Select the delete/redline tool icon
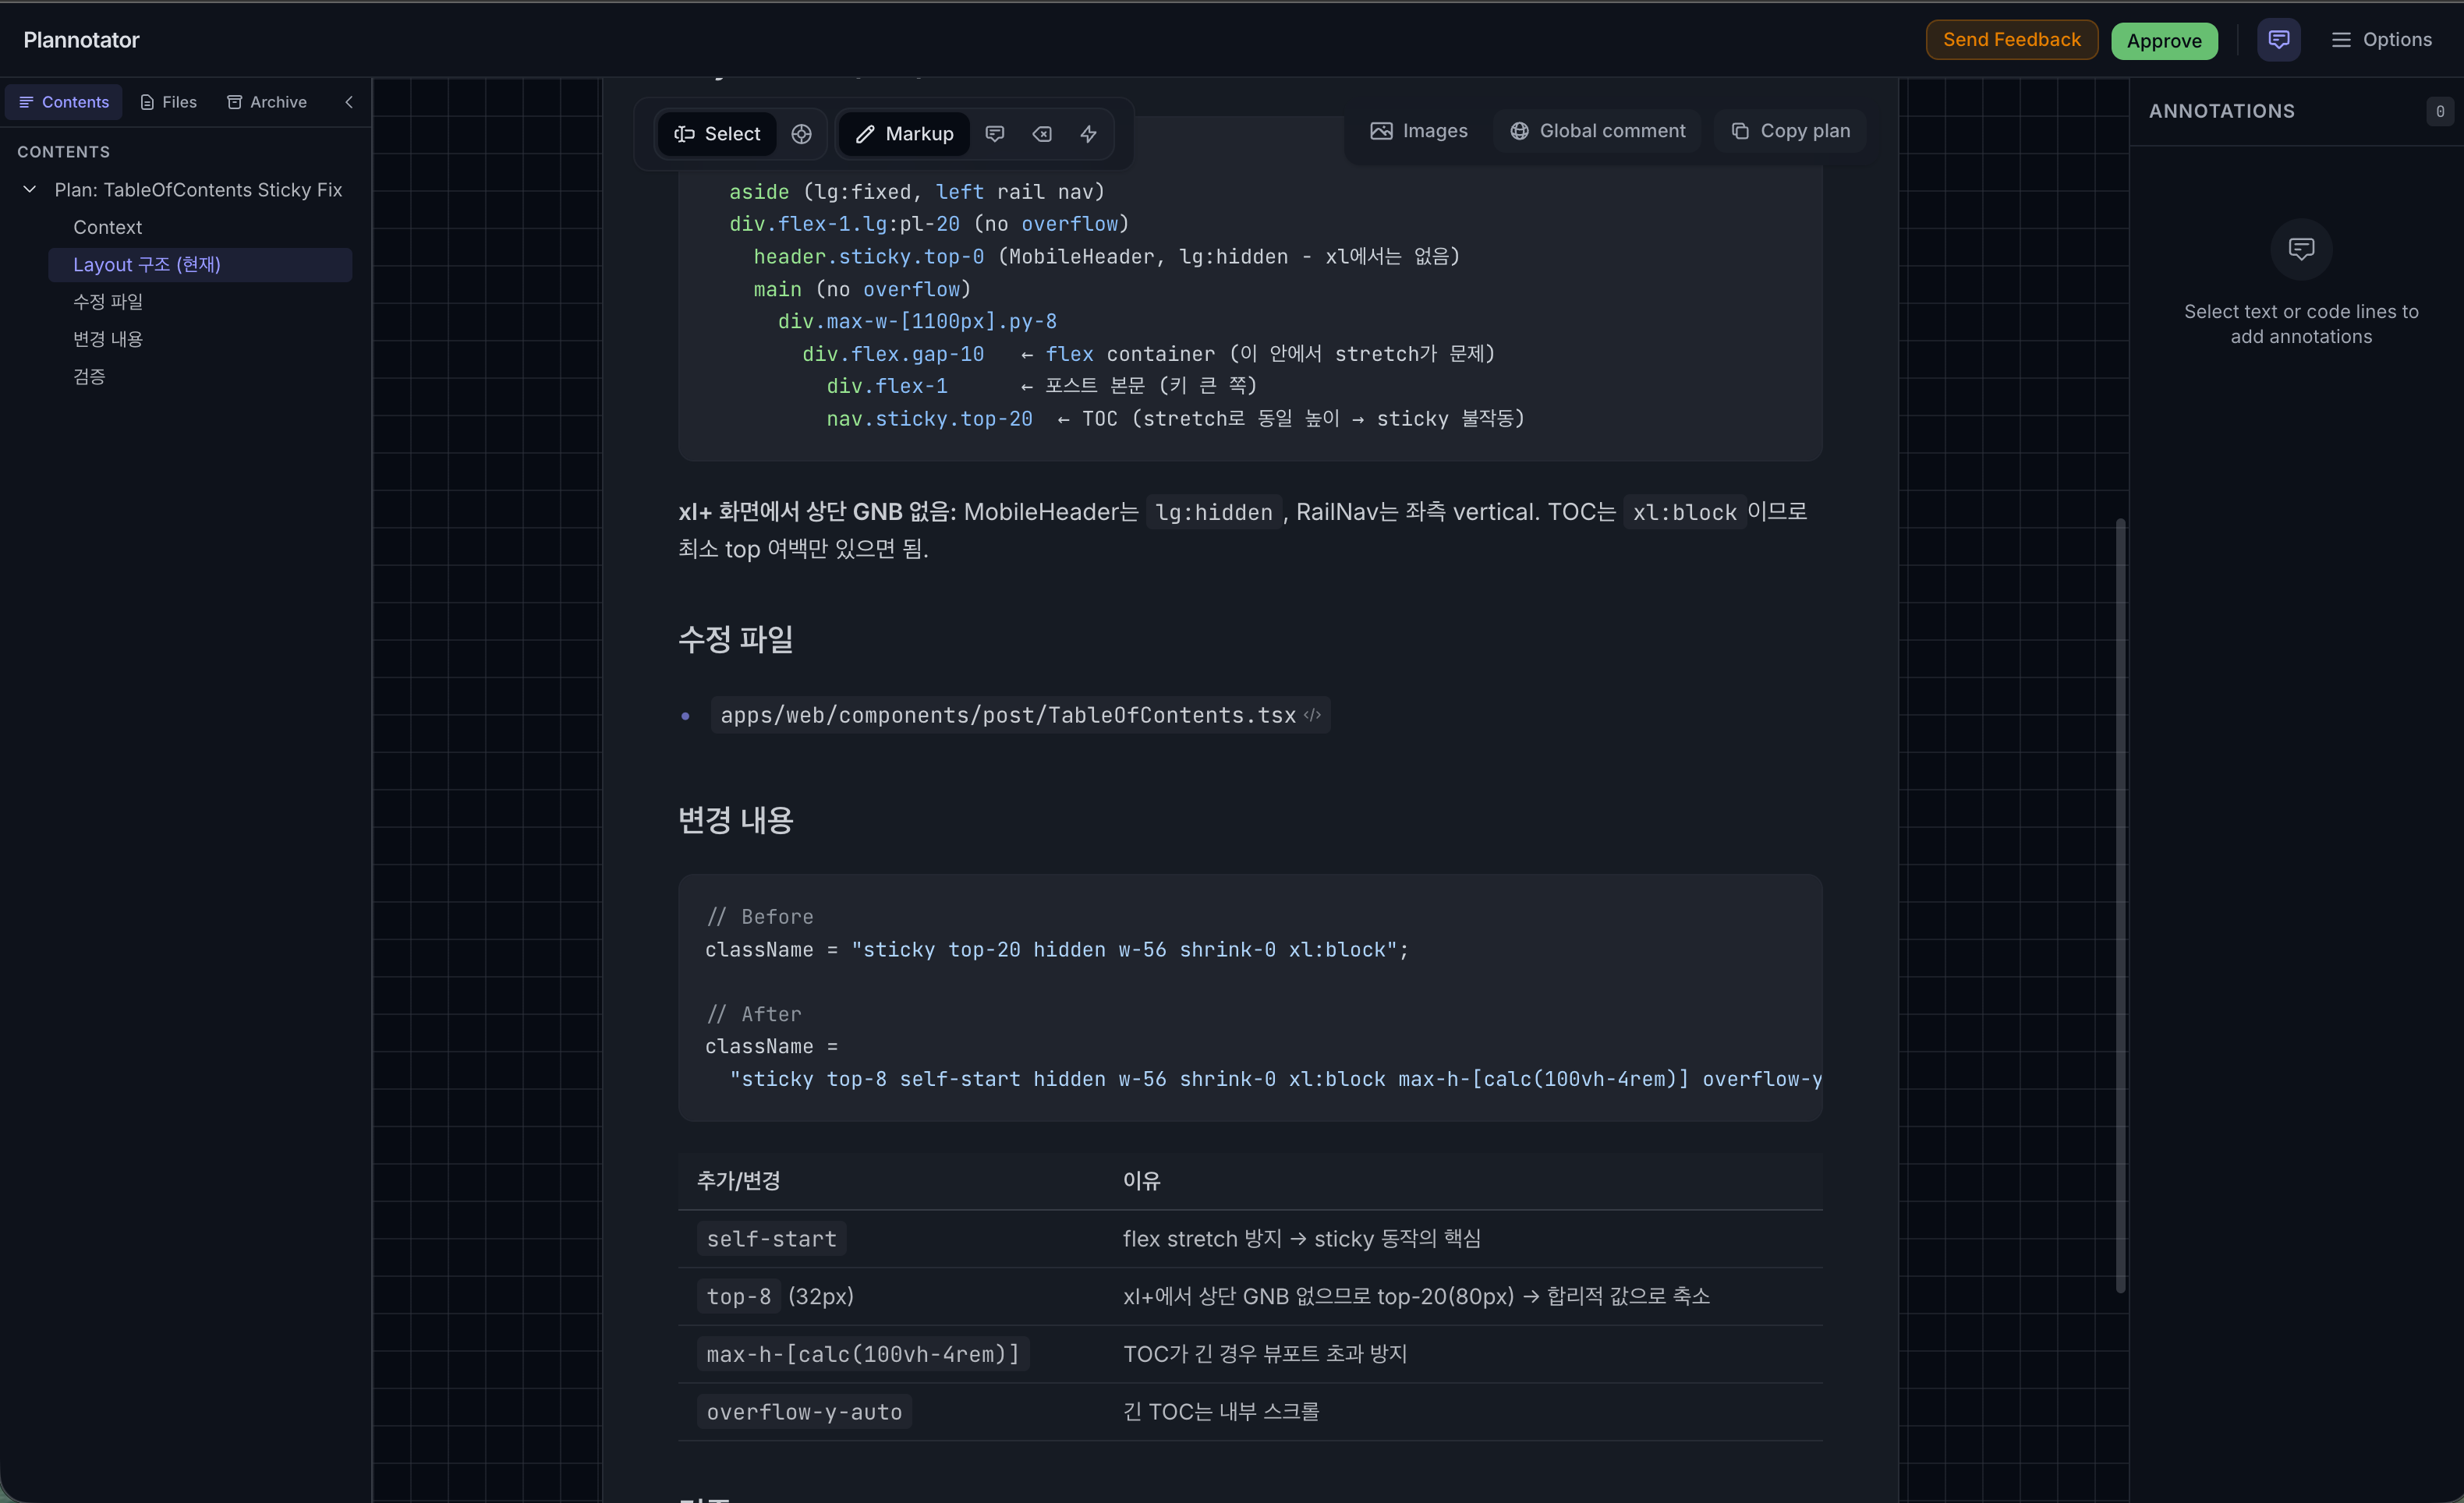Image resolution: width=2464 pixels, height=1503 pixels. 1042,134
